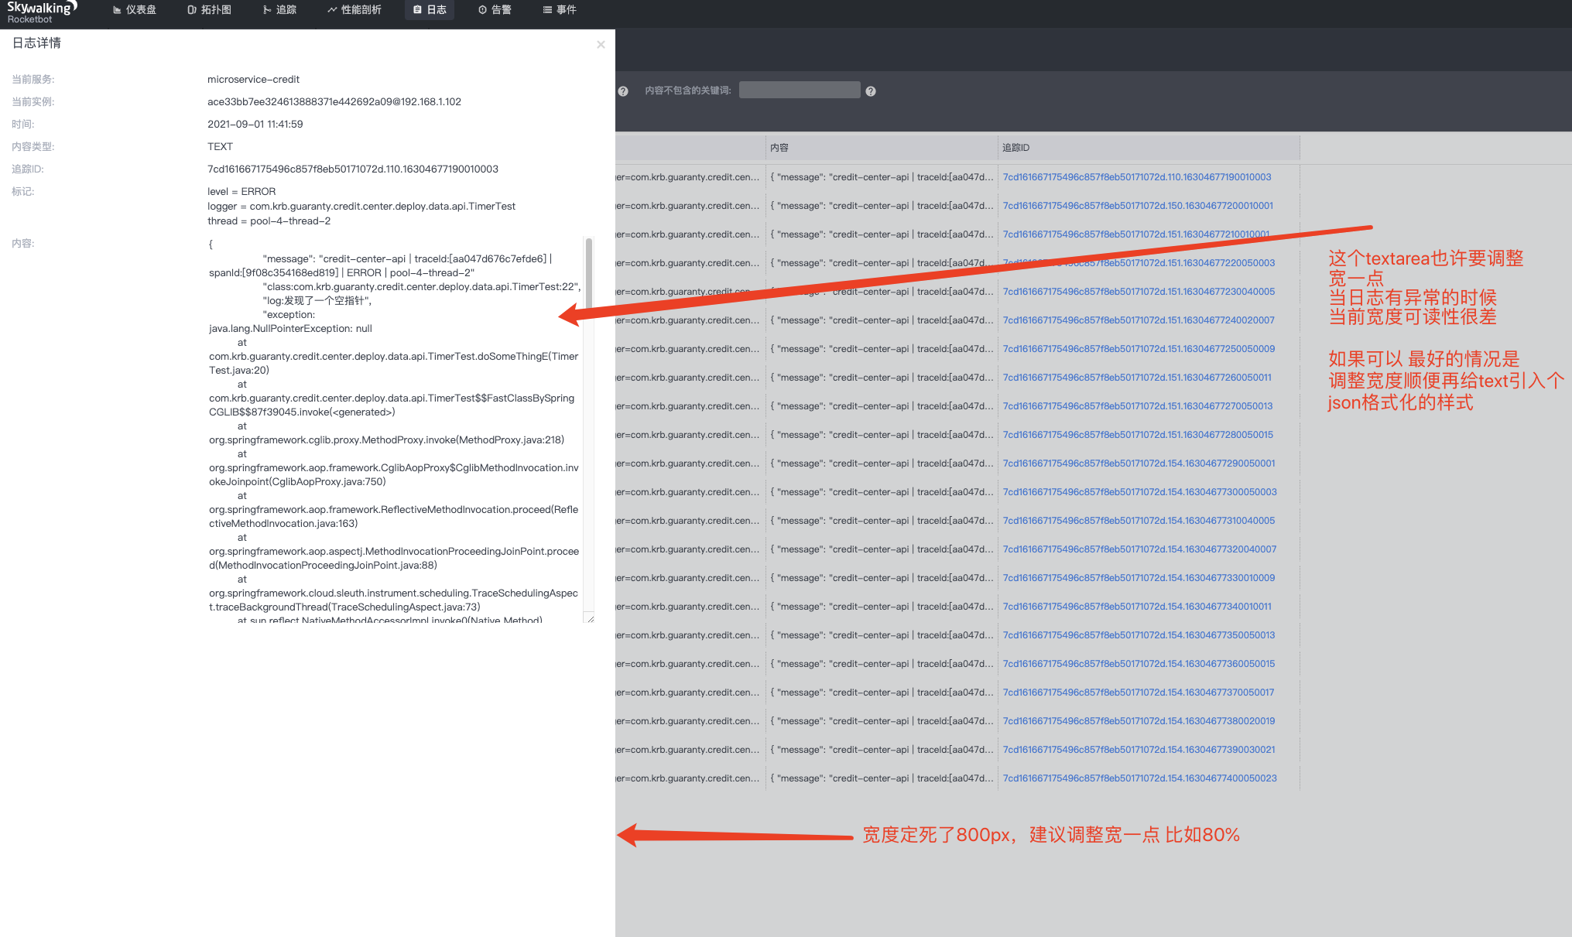Switch to the 事件 events tab

coord(560,10)
